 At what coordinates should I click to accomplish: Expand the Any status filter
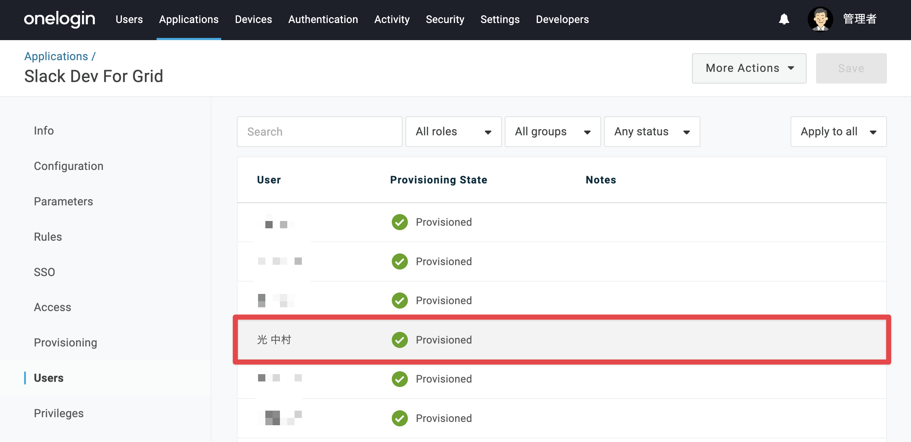pyautogui.click(x=652, y=132)
